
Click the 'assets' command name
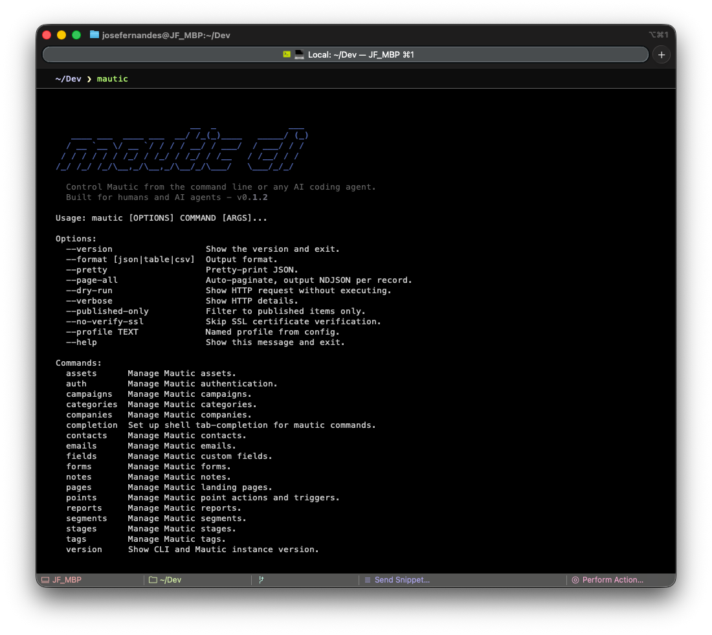[82, 373]
